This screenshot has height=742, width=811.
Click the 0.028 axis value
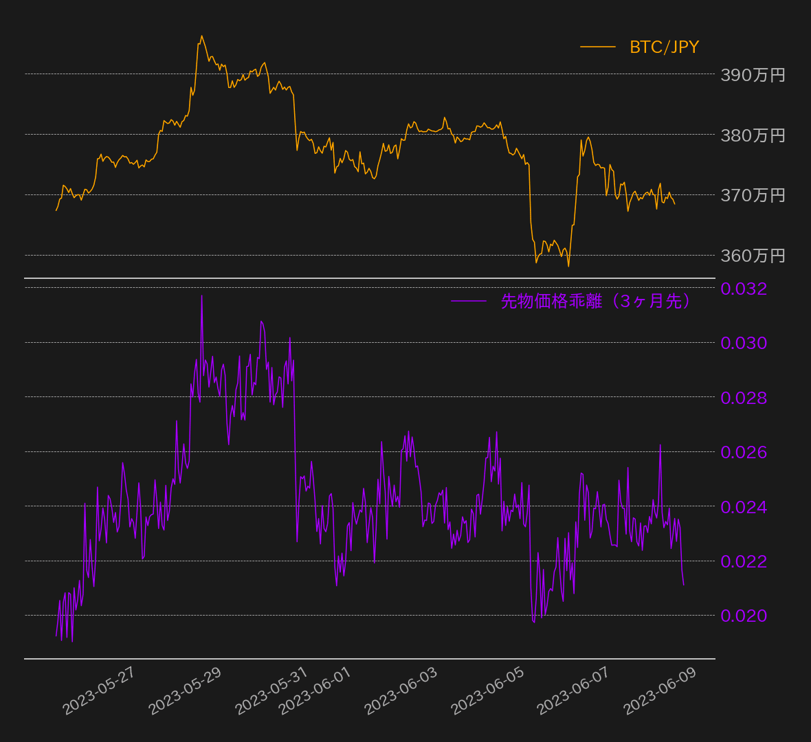tap(744, 398)
